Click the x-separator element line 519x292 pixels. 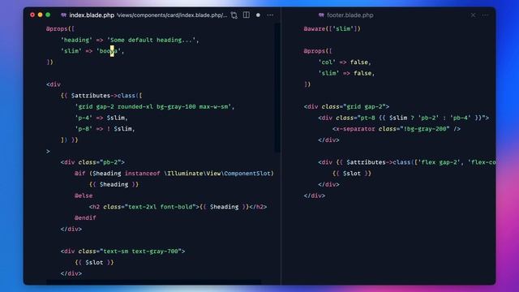point(397,129)
